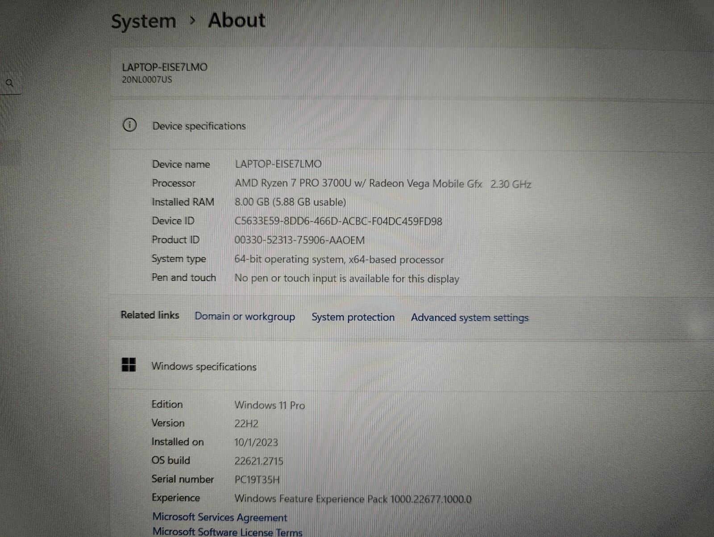Open Microsoft Services Agreement link
Viewport: 714px width, 537px height.
click(x=220, y=517)
